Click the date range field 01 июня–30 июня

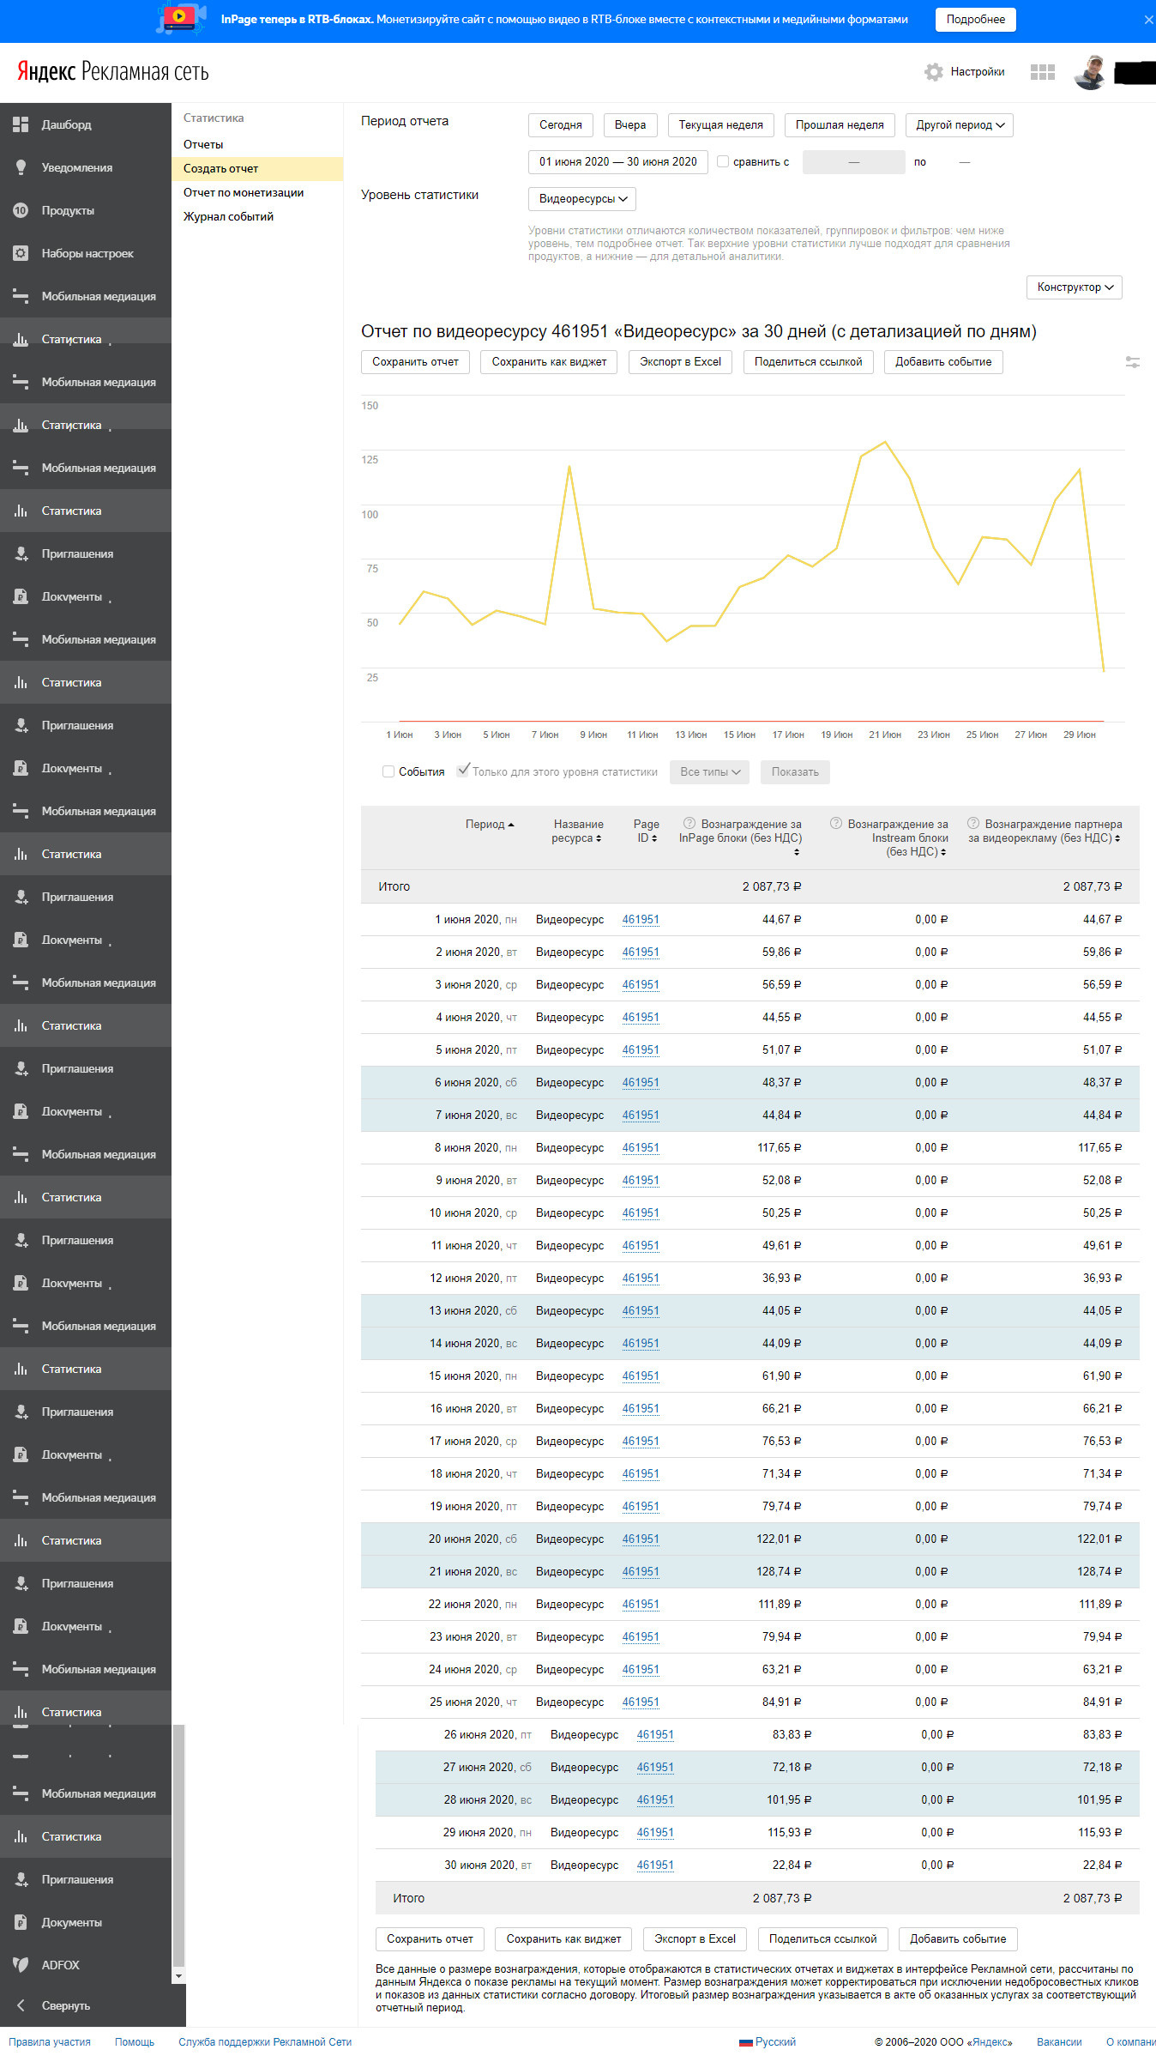tap(617, 162)
